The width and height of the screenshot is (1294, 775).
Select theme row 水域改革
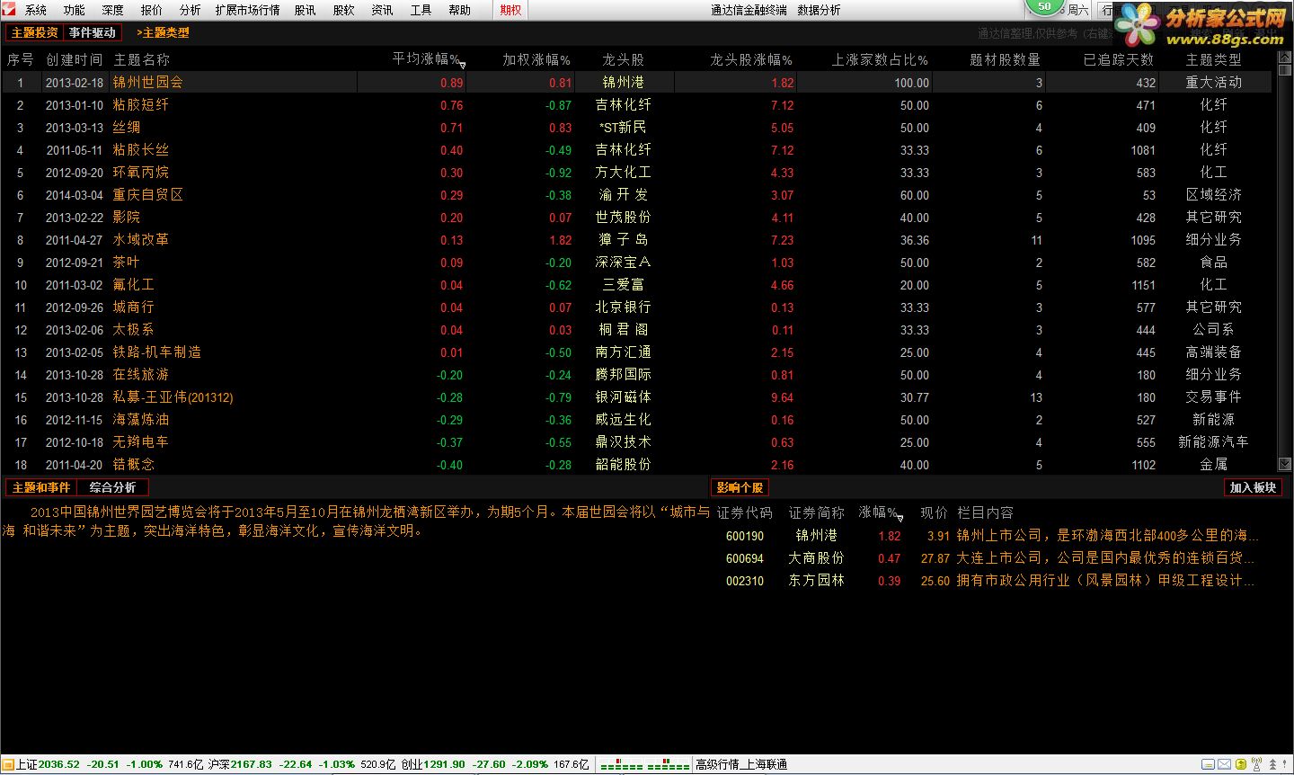pyautogui.click(x=636, y=240)
